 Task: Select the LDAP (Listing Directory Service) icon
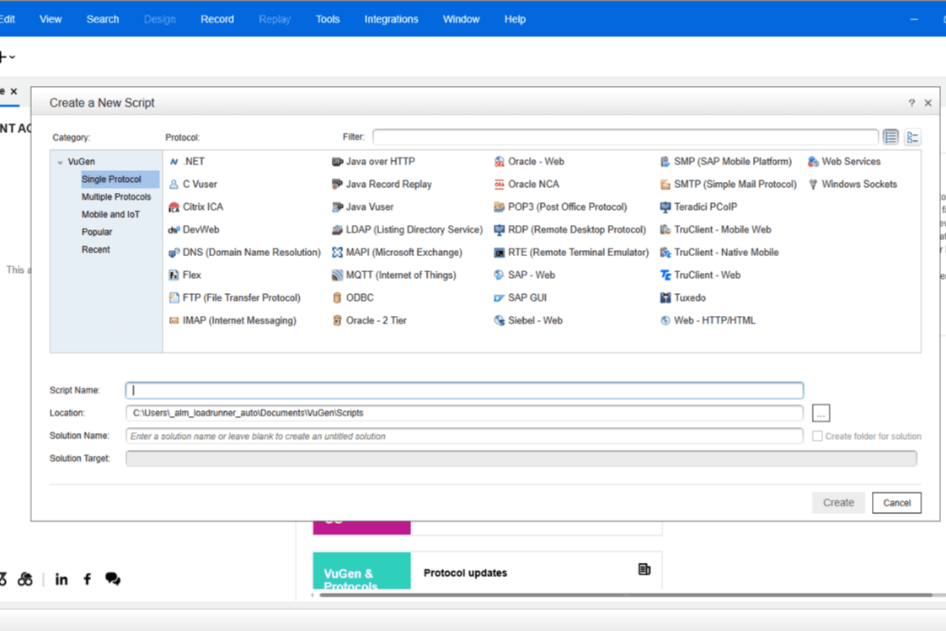click(337, 230)
